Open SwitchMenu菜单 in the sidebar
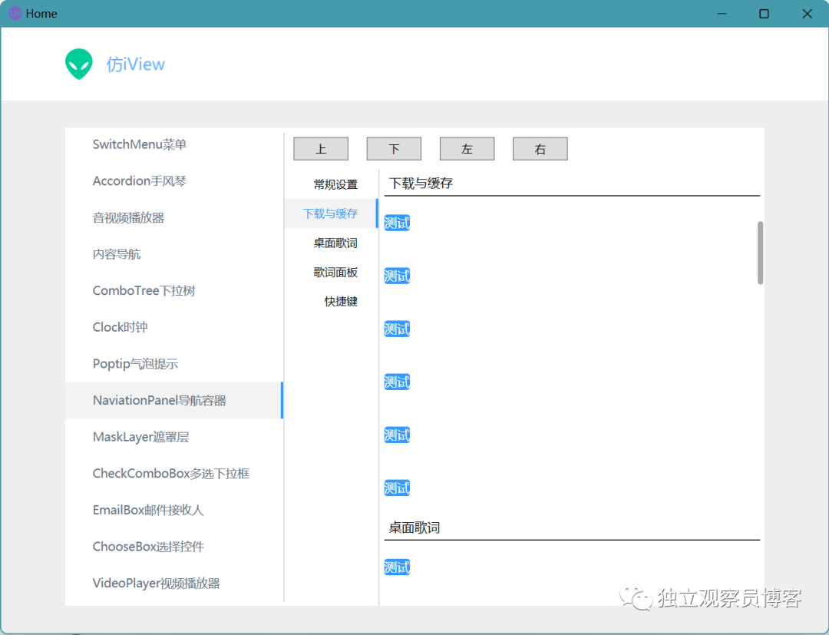 coord(174,144)
